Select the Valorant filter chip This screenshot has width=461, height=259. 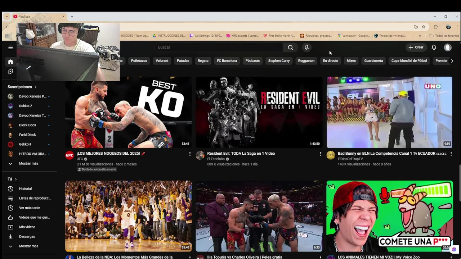pyautogui.click(x=162, y=61)
